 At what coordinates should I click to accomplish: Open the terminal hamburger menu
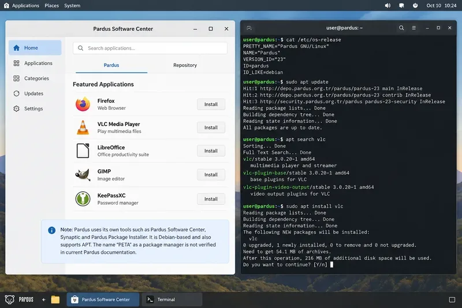[x=414, y=28]
